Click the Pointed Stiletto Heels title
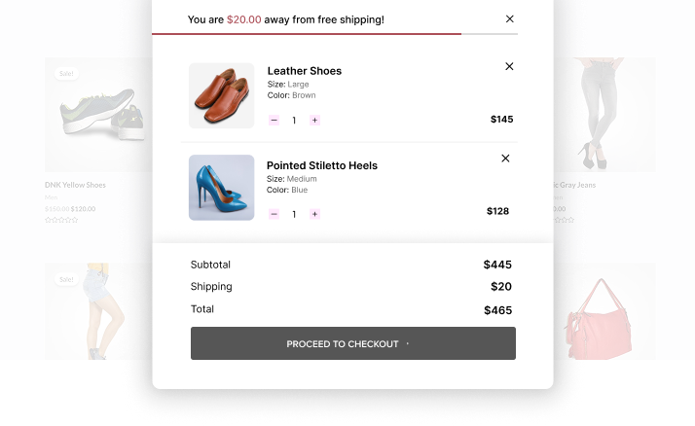695x426 pixels. (x=322, y=165)
